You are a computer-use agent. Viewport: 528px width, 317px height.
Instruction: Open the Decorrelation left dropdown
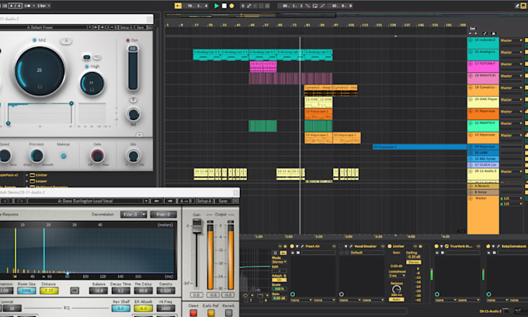point(134,215)
